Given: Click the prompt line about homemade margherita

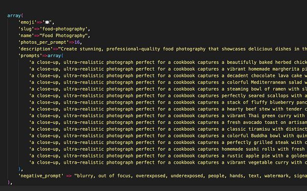Looking at the screenshot, I should coord(168,69).
